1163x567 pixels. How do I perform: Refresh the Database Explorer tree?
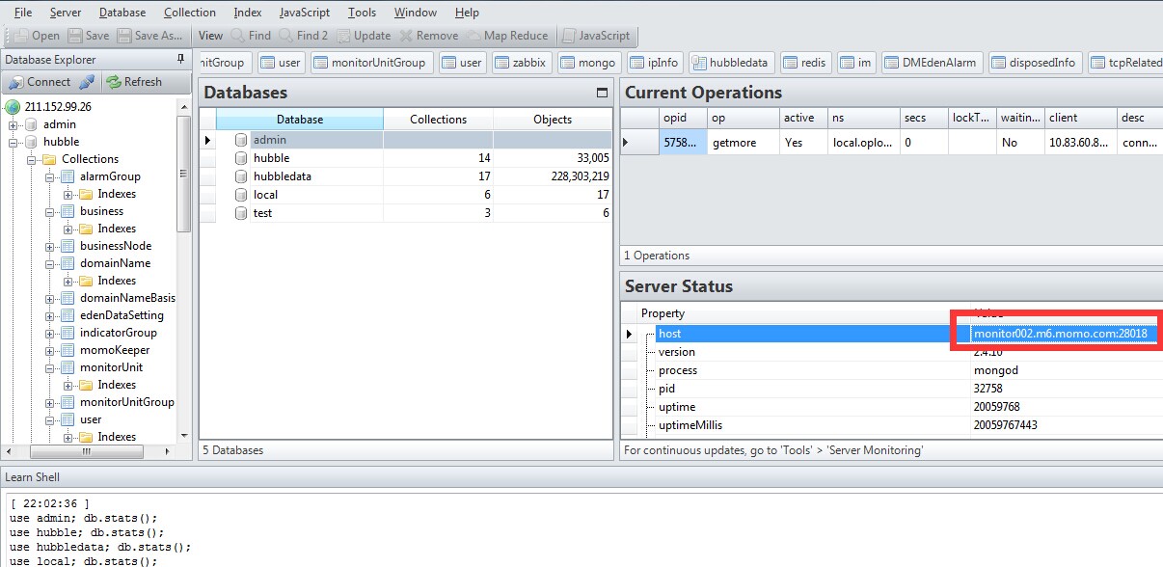[x=134, y=82]
